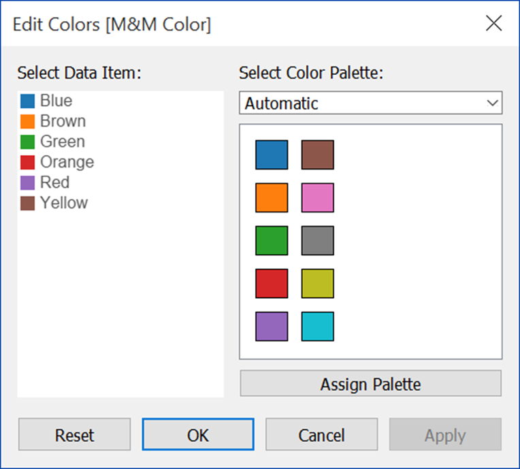Pick the gray palette swatch
Image resolution: width=520 pixels, height=469 pixels.
[318, 241]
